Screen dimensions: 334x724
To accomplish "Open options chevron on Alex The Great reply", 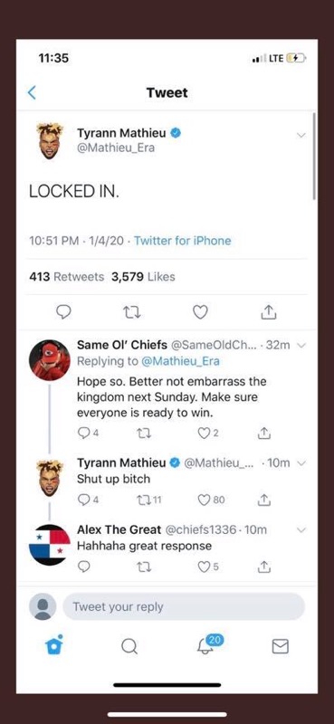I will (301, 530).
